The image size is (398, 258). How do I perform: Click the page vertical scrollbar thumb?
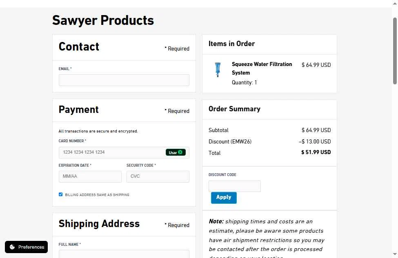point(395,51)
